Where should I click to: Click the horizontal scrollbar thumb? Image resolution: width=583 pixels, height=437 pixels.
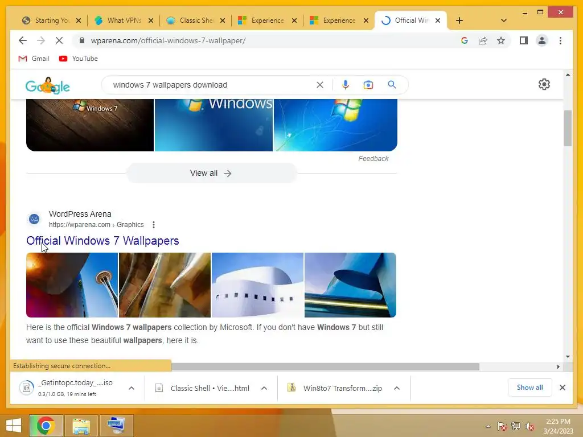pos(325,367)
